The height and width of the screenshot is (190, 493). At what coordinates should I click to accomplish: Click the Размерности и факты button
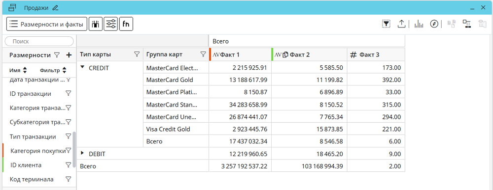coord(47,24)
